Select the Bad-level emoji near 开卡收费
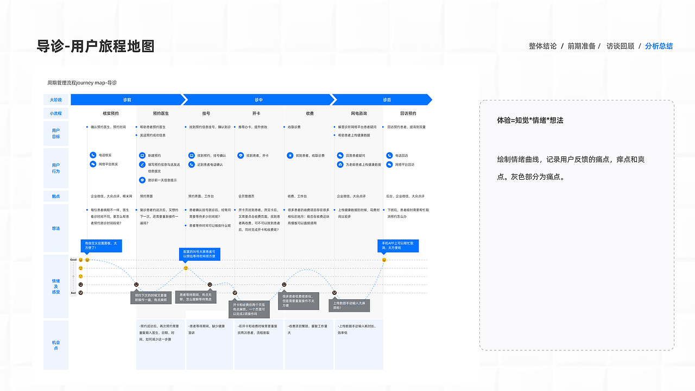695x391 pixels. [235, 293]
